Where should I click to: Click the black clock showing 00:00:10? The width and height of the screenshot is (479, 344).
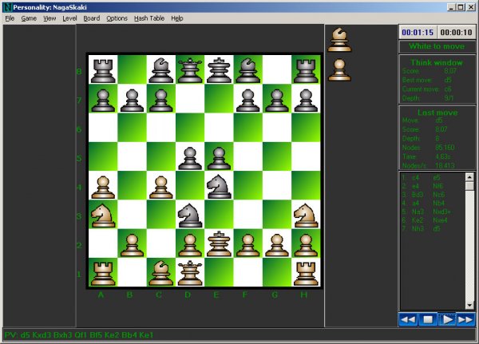456,32
